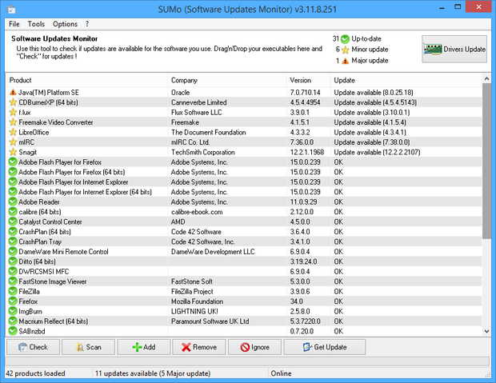
Task: Click the Minor update star legend icon
Action: (x=345, y=50)
